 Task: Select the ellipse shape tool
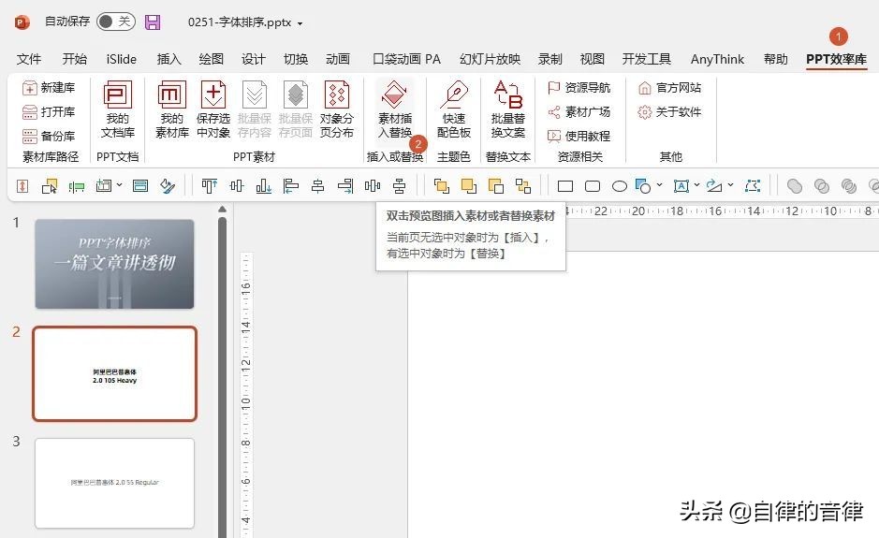point(620,185)
